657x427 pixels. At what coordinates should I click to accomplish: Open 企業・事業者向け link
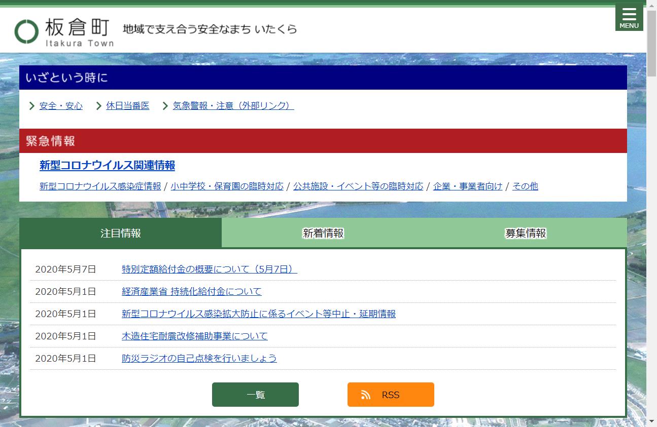[467, 186]
